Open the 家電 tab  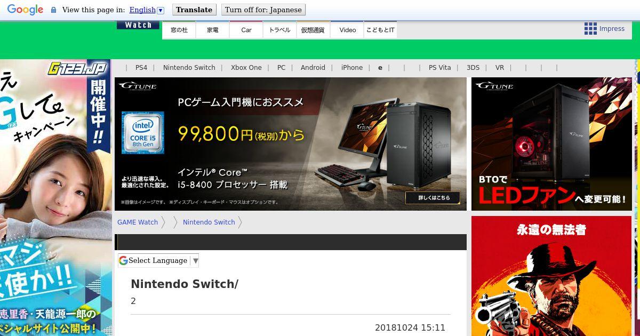(x=213, y=30)
